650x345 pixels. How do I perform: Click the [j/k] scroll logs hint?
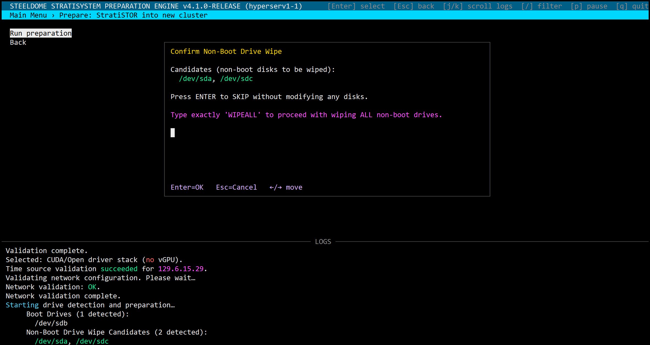pos(477,6)
